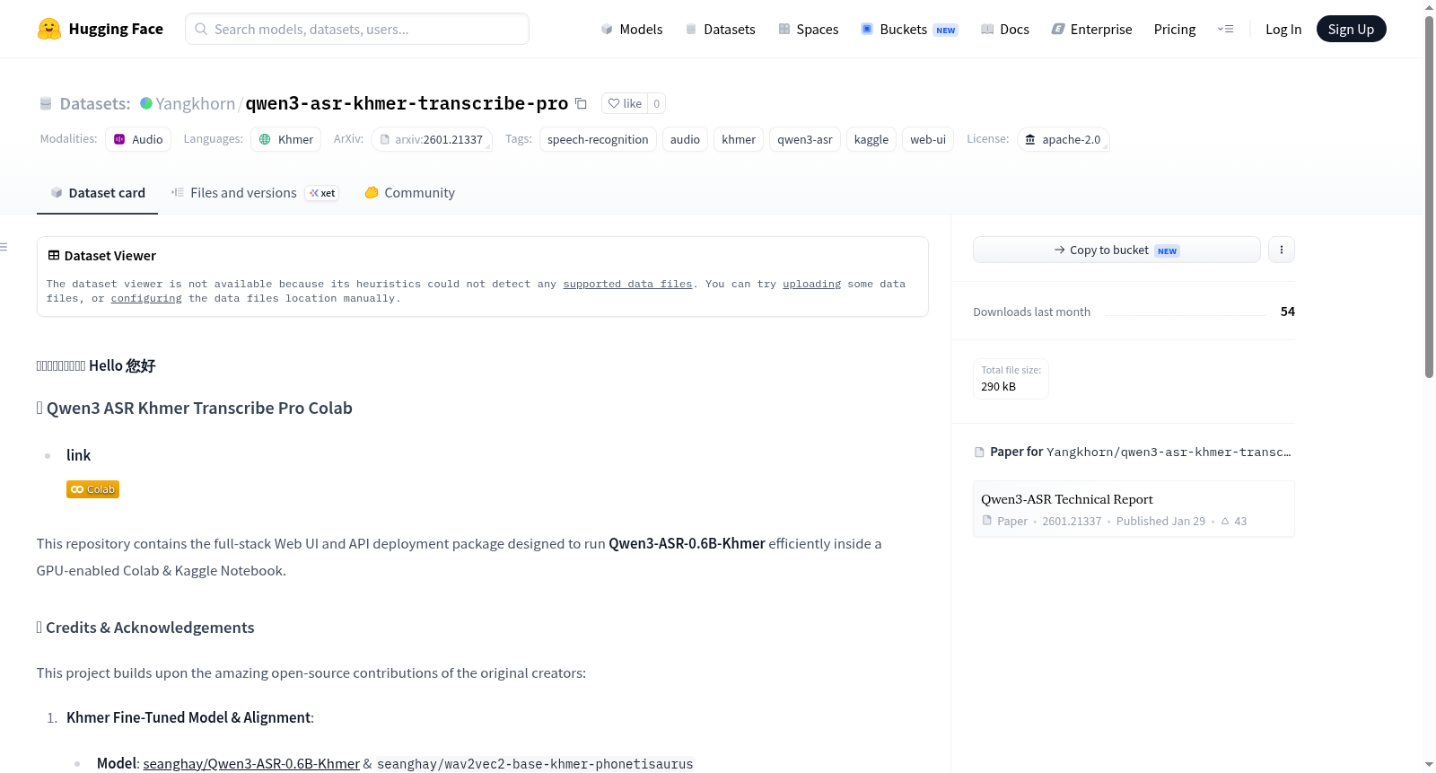This screenshot has height=773, width=1436.
Task: Click the search magnifier icon
Action: (x=201, y=29)
